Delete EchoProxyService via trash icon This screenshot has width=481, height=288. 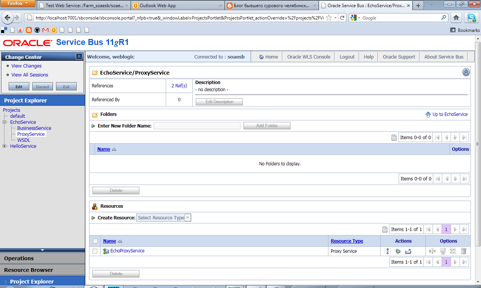[464, 251]
